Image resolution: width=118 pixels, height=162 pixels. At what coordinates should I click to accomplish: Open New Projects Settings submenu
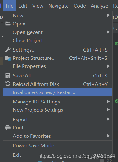(58, 110)
